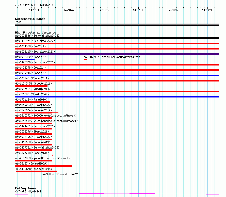Click nsv5573296 (Ebert2021) label

32,132
